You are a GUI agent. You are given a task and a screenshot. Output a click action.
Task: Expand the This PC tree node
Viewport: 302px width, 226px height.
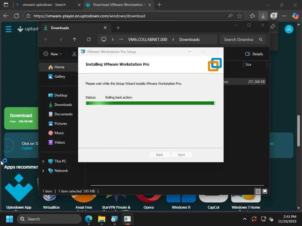43,161
